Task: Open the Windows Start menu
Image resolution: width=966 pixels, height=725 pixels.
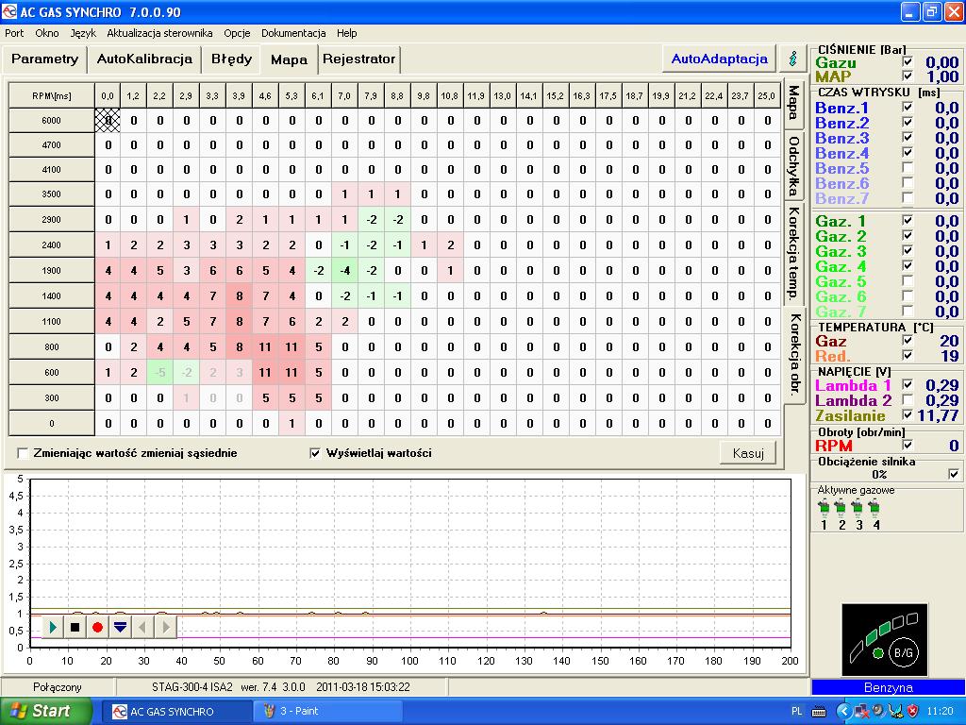Action: tap(44, 711)
